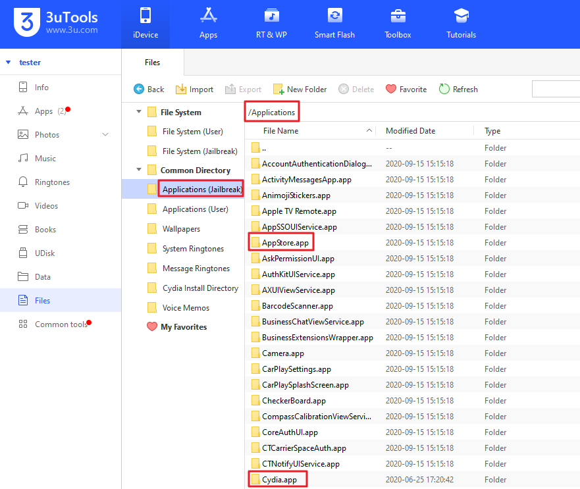580x489 pixels.
Task: Go Back in file browser
Action: (149, 89)
